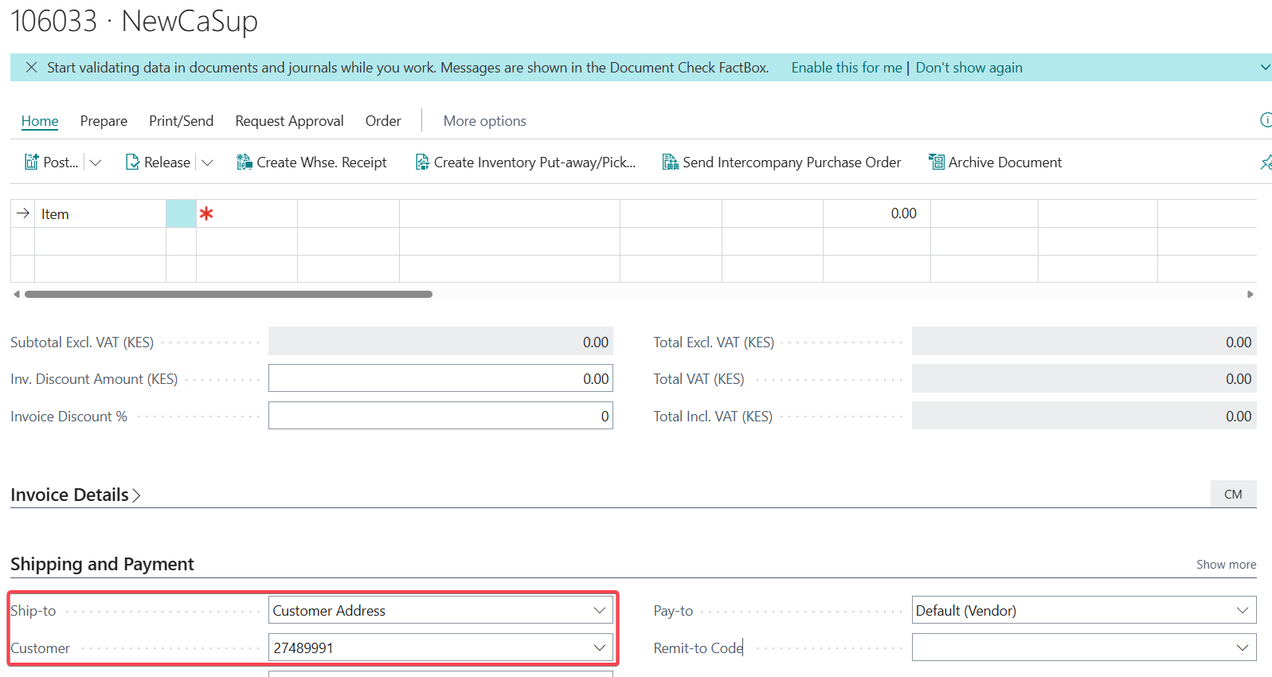Open the Ship-to Customer Address dropdown
This screenshot has height=677, width=1272.
(599, 611)
